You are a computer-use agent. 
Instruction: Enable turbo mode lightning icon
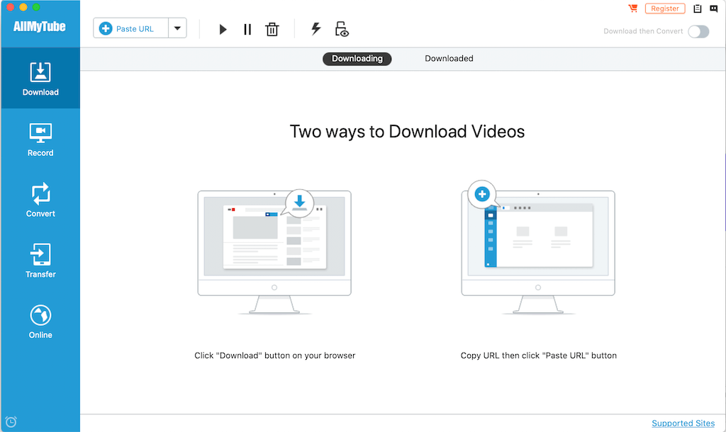[316, 29]
